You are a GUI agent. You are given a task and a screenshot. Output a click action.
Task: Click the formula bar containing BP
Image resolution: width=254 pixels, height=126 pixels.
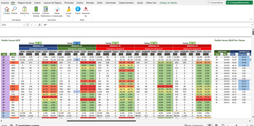click(146, 25)
